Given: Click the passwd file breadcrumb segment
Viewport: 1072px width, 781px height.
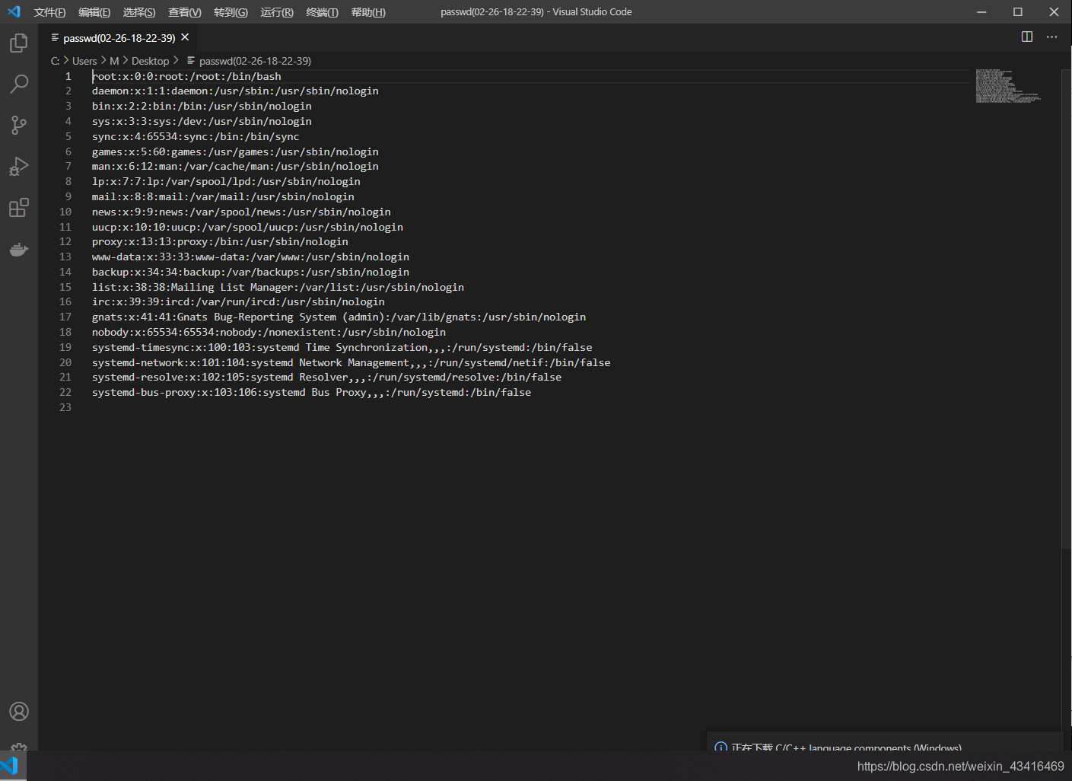Looking at the screenshot, I should [249, 61].
